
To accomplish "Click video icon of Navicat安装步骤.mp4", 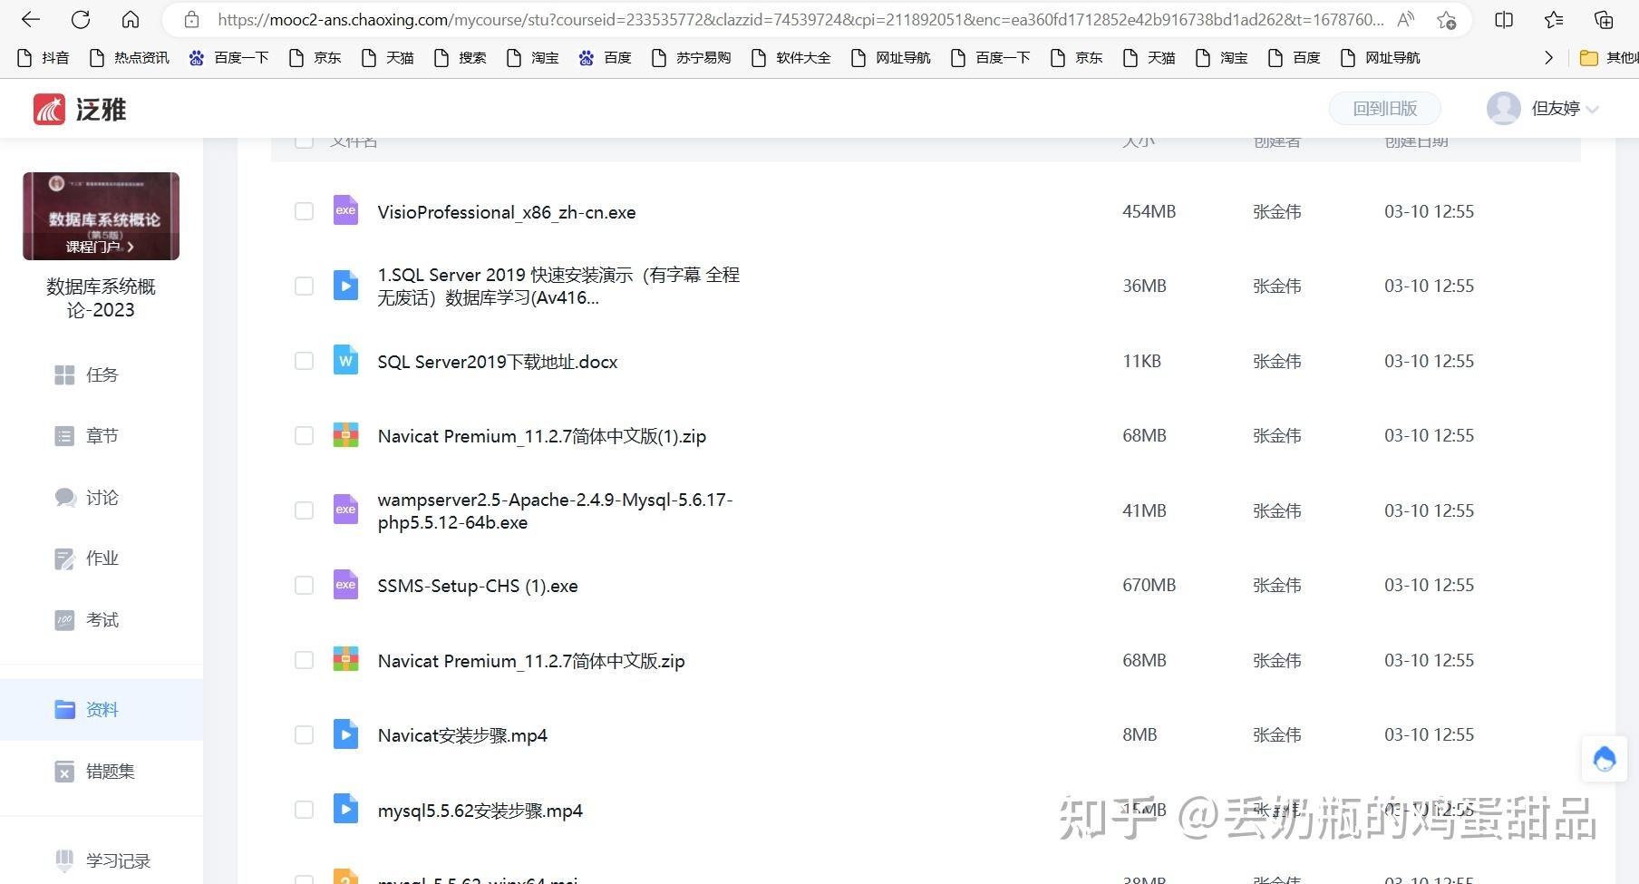I will pyautogui.click(x=345, y=733).
